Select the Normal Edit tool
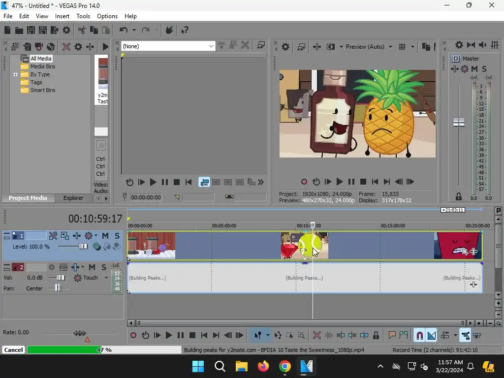Screen dimensions: 504x378 coord(257,336)
